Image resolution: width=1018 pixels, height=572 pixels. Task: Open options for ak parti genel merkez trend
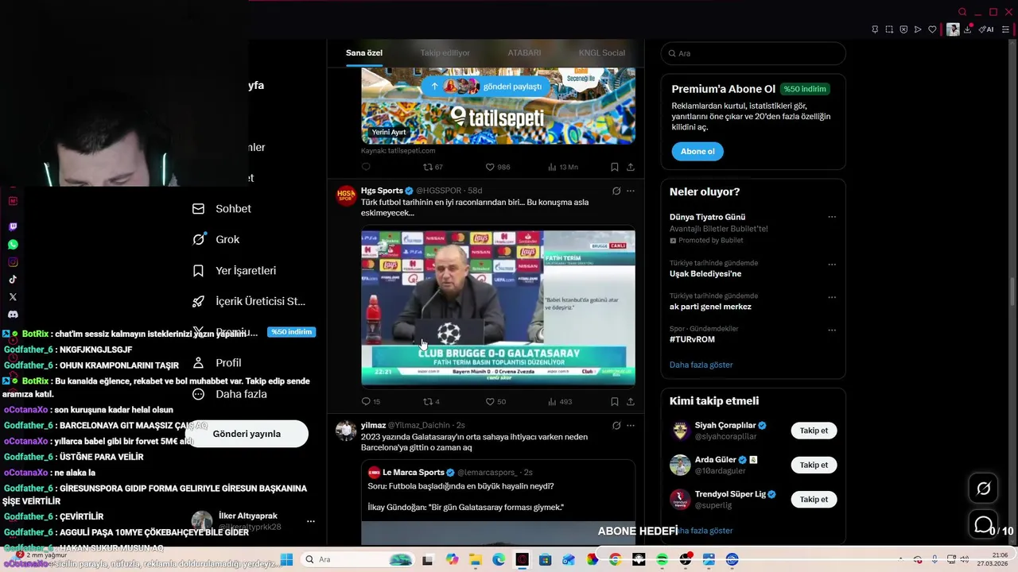coord(832,297)
